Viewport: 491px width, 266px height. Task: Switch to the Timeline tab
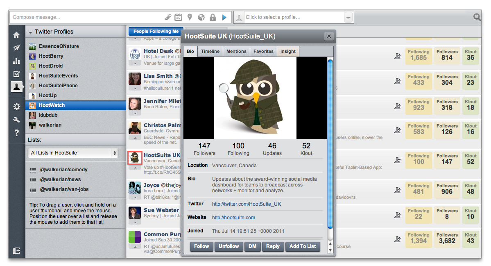point(210,51)
